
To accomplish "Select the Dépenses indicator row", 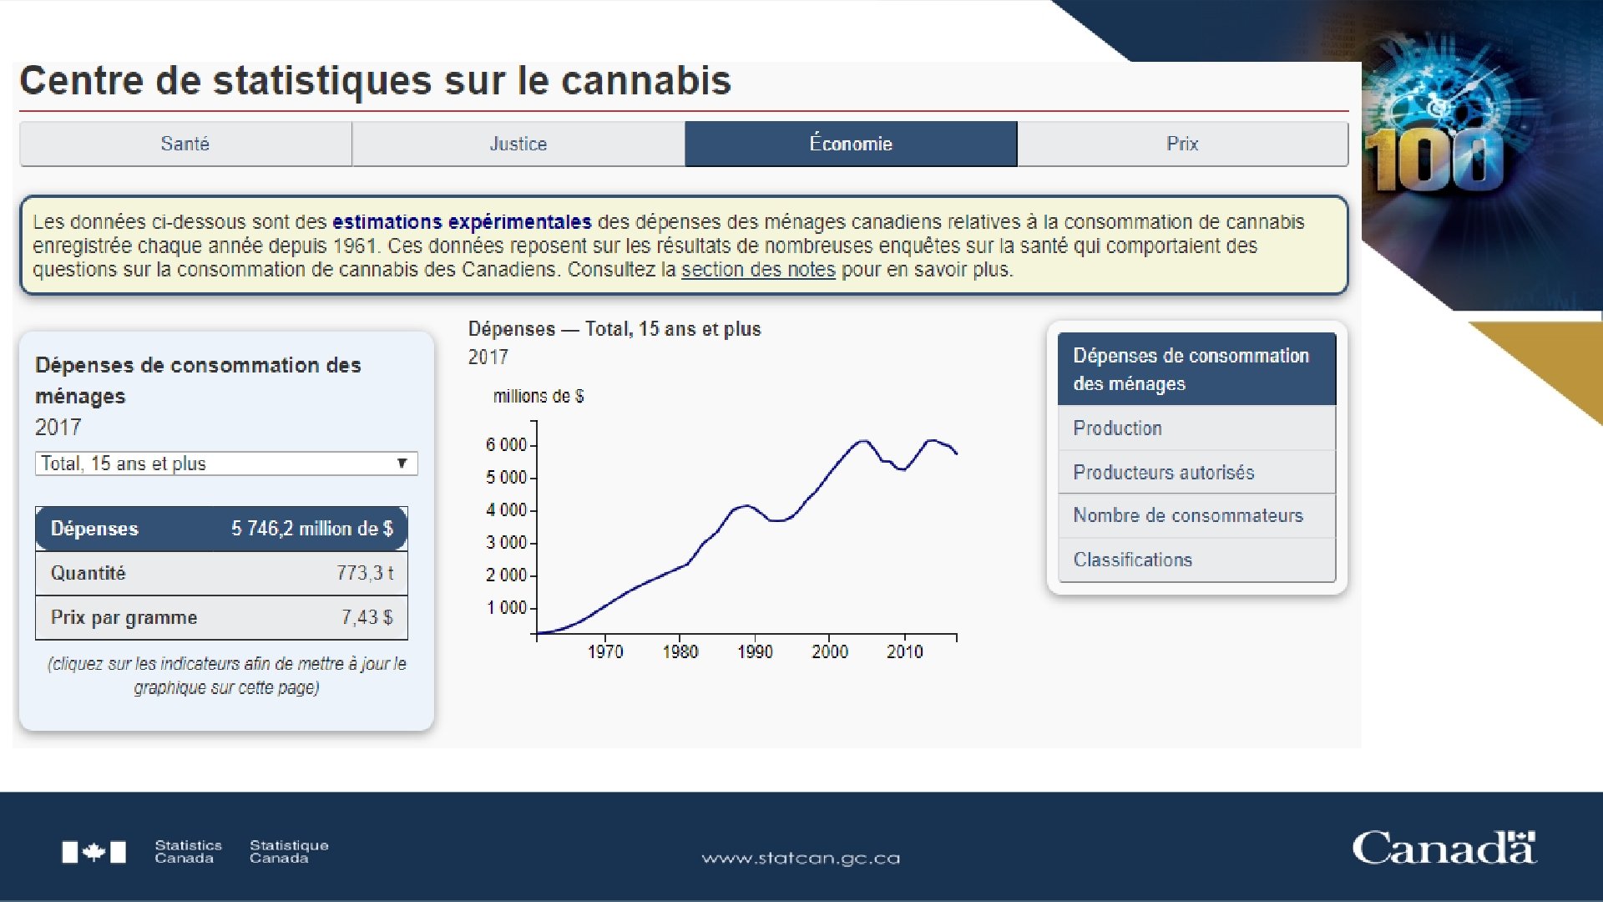I will (221, 529).
